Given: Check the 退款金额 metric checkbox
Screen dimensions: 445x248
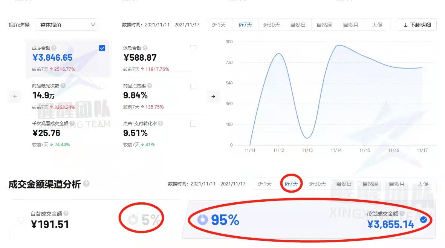Looking at the screenshot, I should click(x=193, y=48).
